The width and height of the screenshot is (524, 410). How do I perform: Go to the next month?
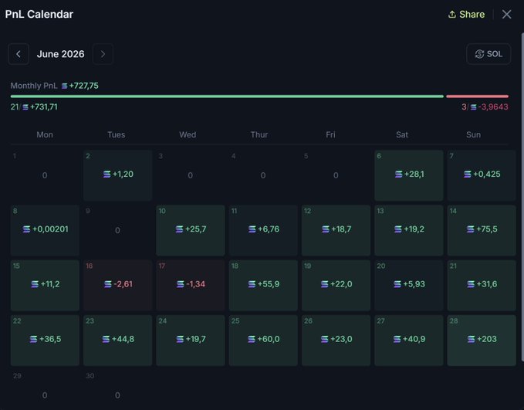[x=103, y=54]
